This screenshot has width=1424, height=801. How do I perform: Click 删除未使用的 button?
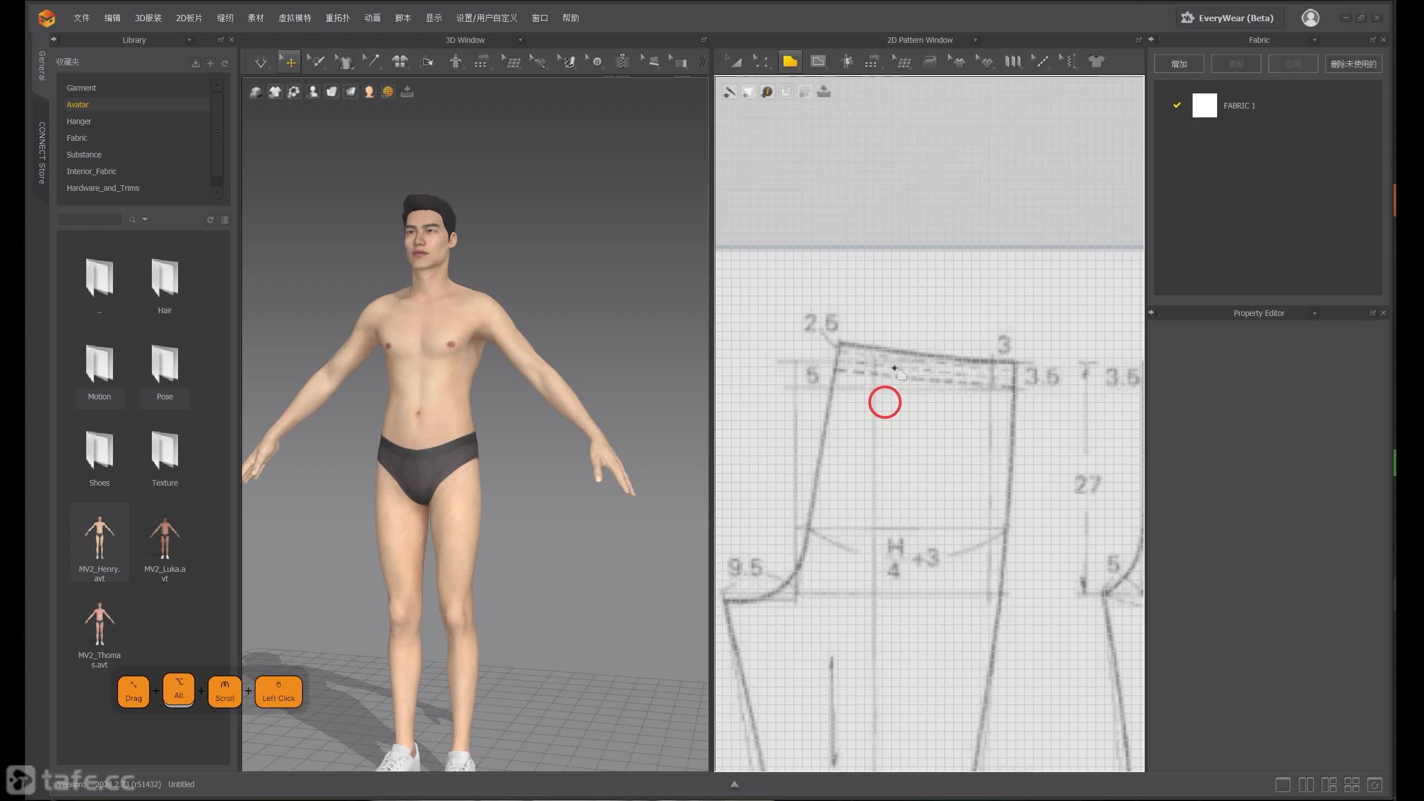(1353, 64)
